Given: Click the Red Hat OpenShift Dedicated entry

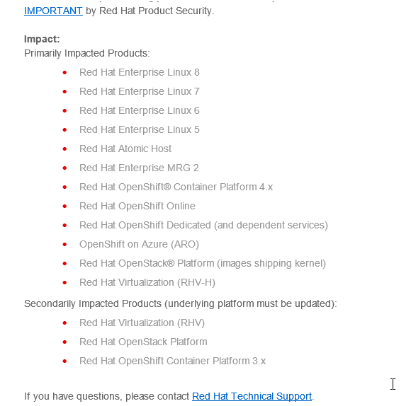Looking at the screenshot, I should point(203,225).
